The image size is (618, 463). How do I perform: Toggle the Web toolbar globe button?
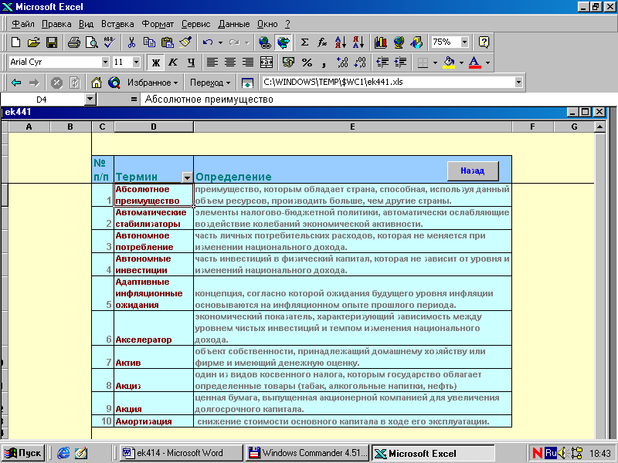283,42
